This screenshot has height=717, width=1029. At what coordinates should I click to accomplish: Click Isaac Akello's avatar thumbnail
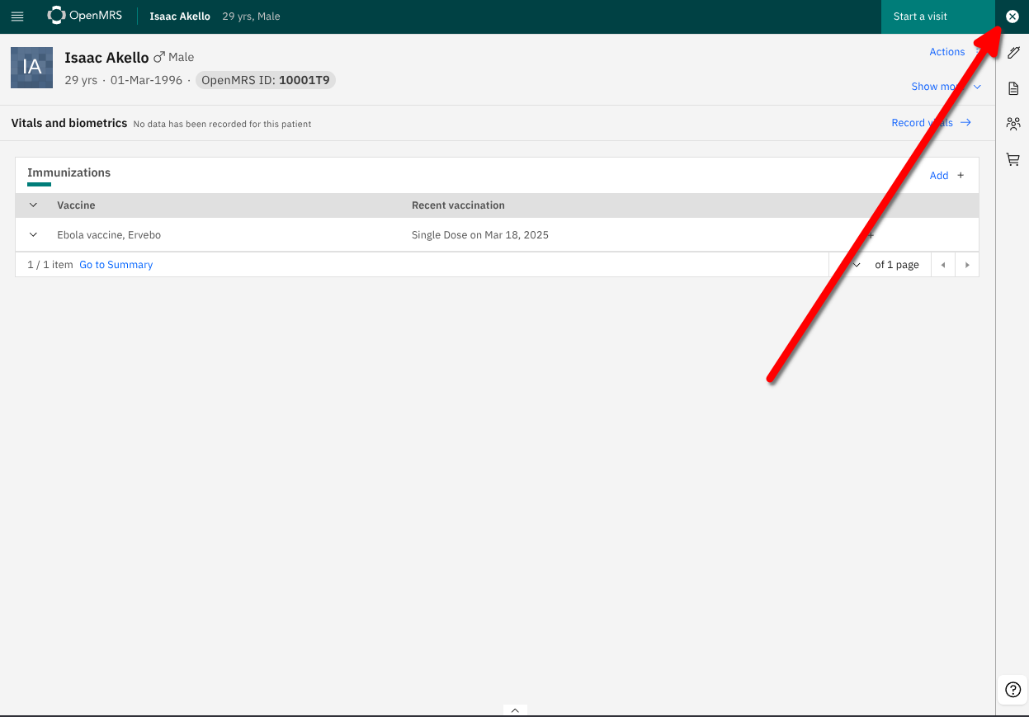pyautogui.click(x=32, y=68)
